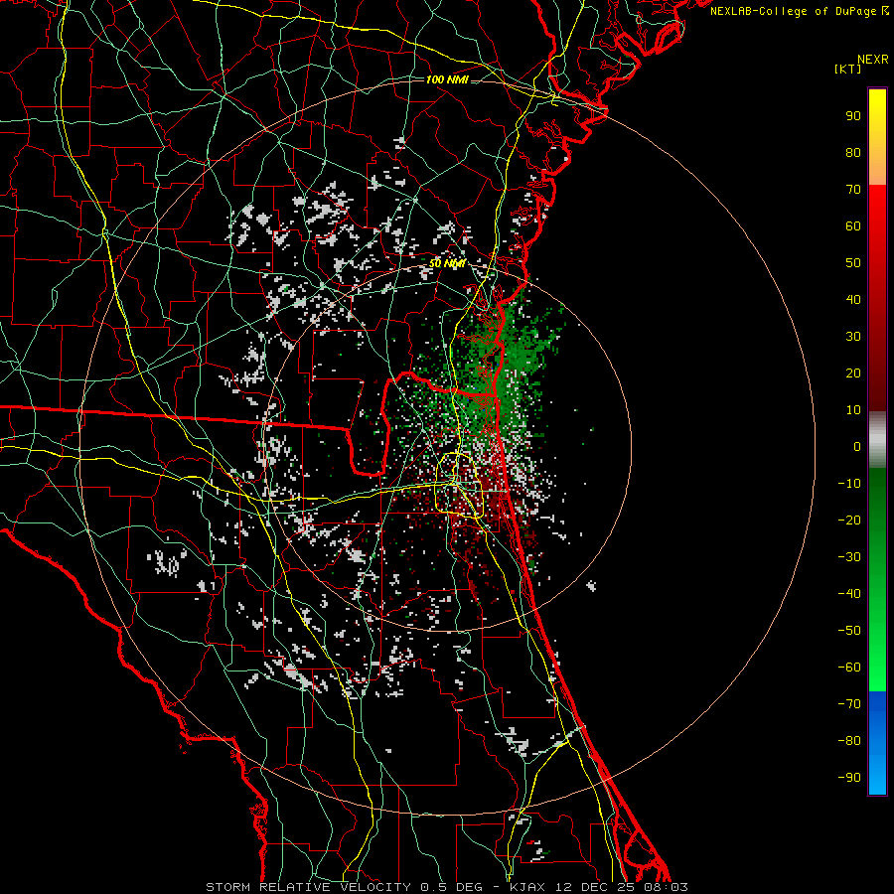This screenshot has width=894, height=894.
Task: Click the 60 knot scale value
Action: click(853, 226)
